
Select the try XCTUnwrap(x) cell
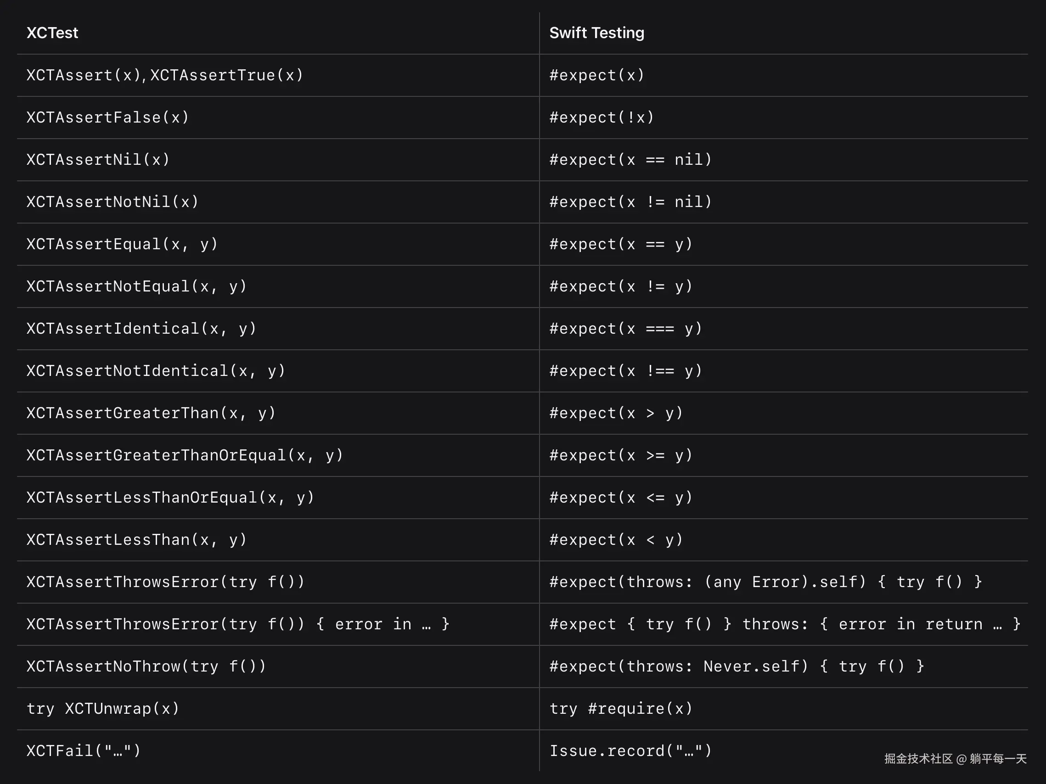(103, 709)
